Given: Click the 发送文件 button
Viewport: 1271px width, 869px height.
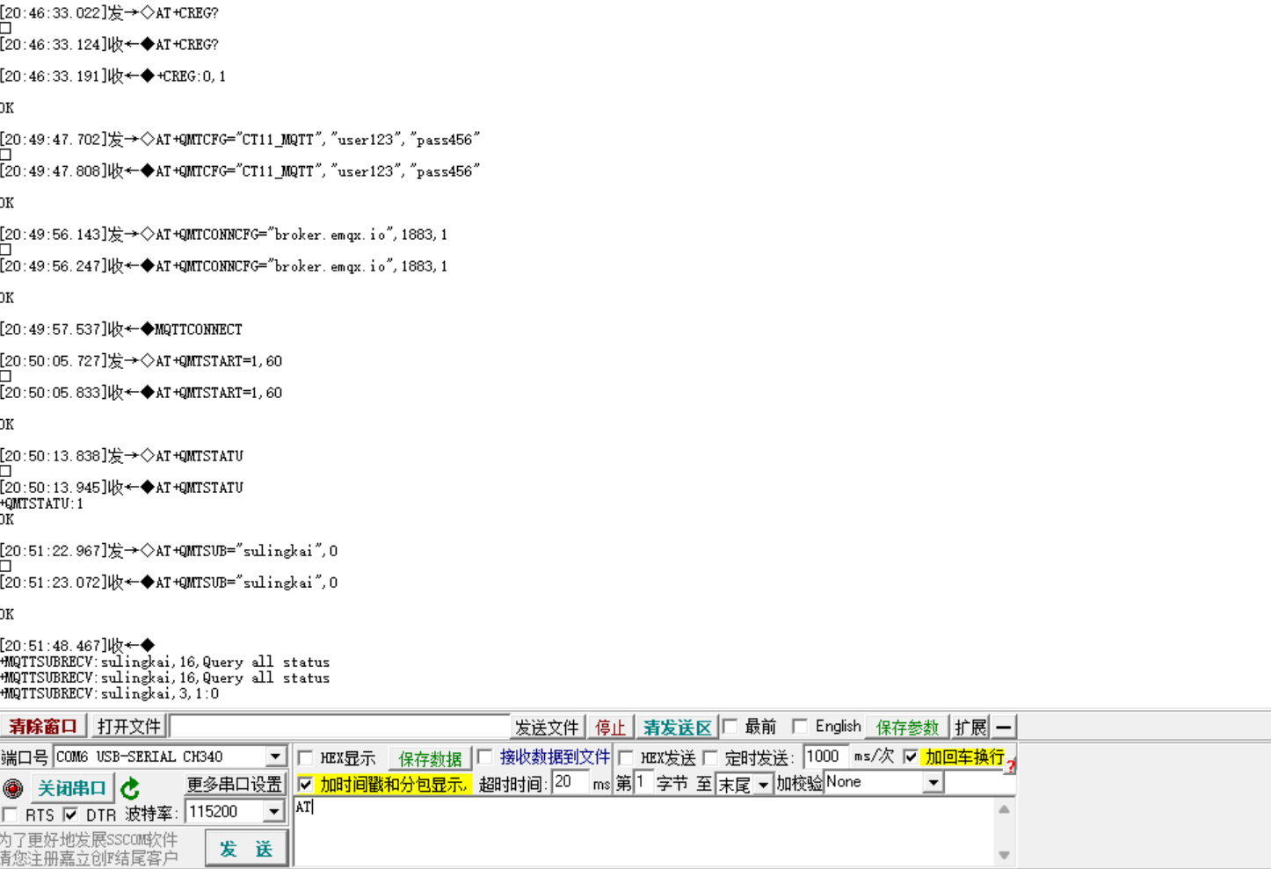Looking at the screenshot, I should [x=547, y=727].
